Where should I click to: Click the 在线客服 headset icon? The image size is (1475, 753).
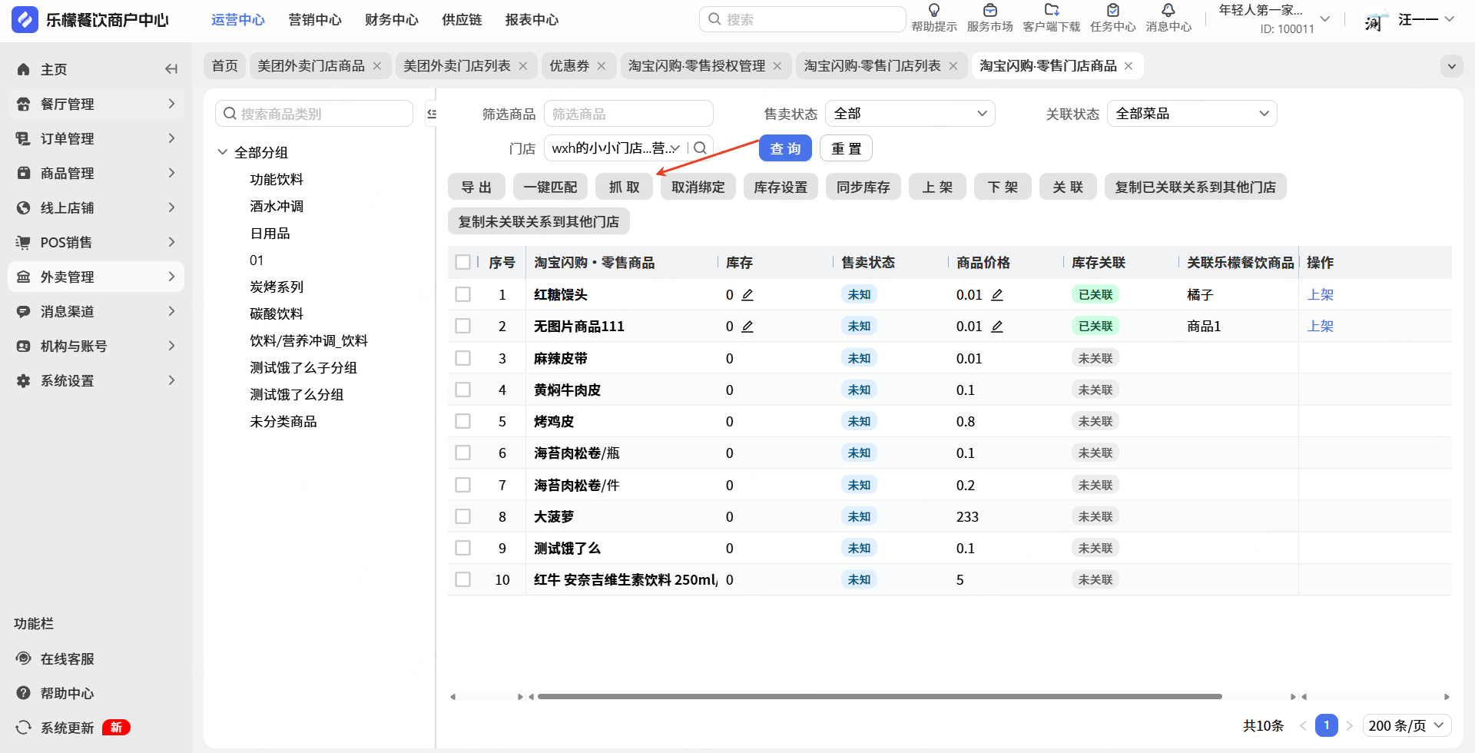(x=24, y=658)
